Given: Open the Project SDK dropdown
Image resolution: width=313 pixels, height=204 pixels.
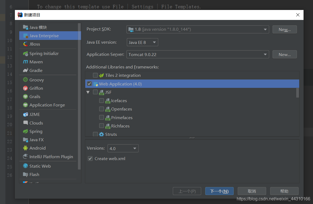Looking at the screenshot, I should 198,29.
